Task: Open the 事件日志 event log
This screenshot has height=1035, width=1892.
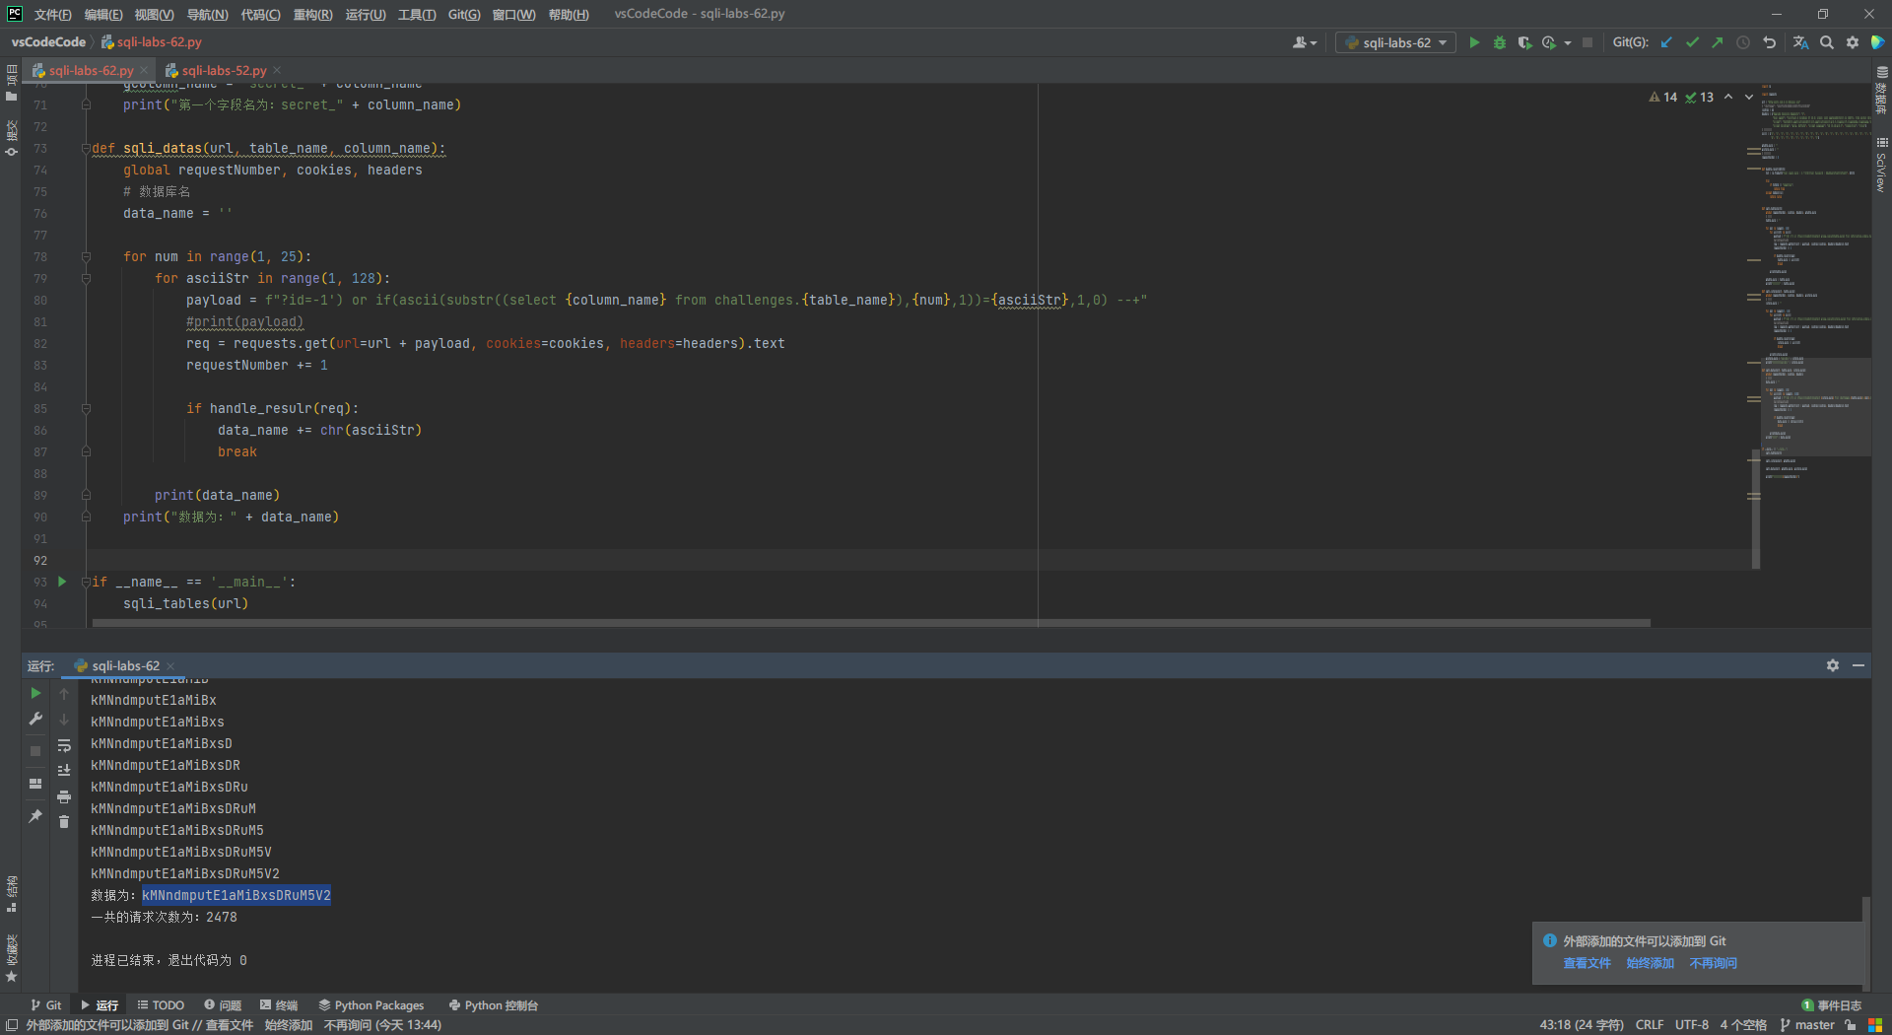Action: click(1837, 1005)
